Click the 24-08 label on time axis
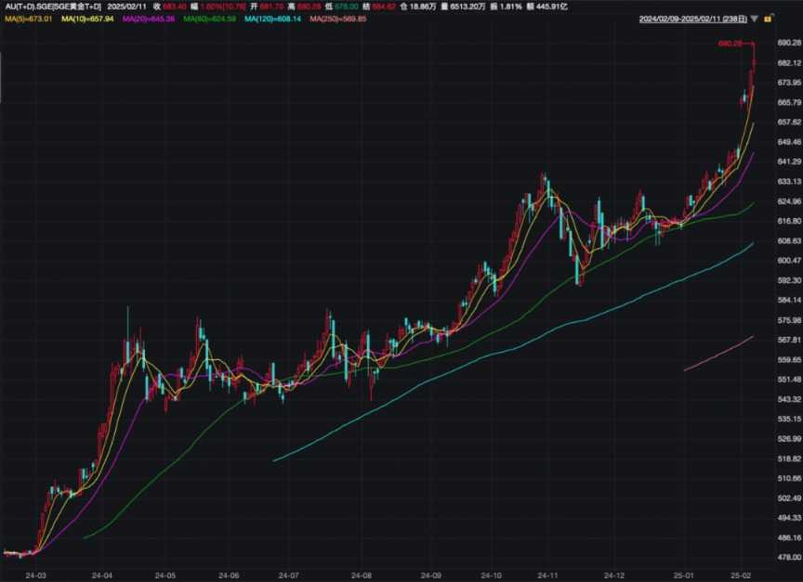This screenshot has width=803, height=582. [362, 575]
